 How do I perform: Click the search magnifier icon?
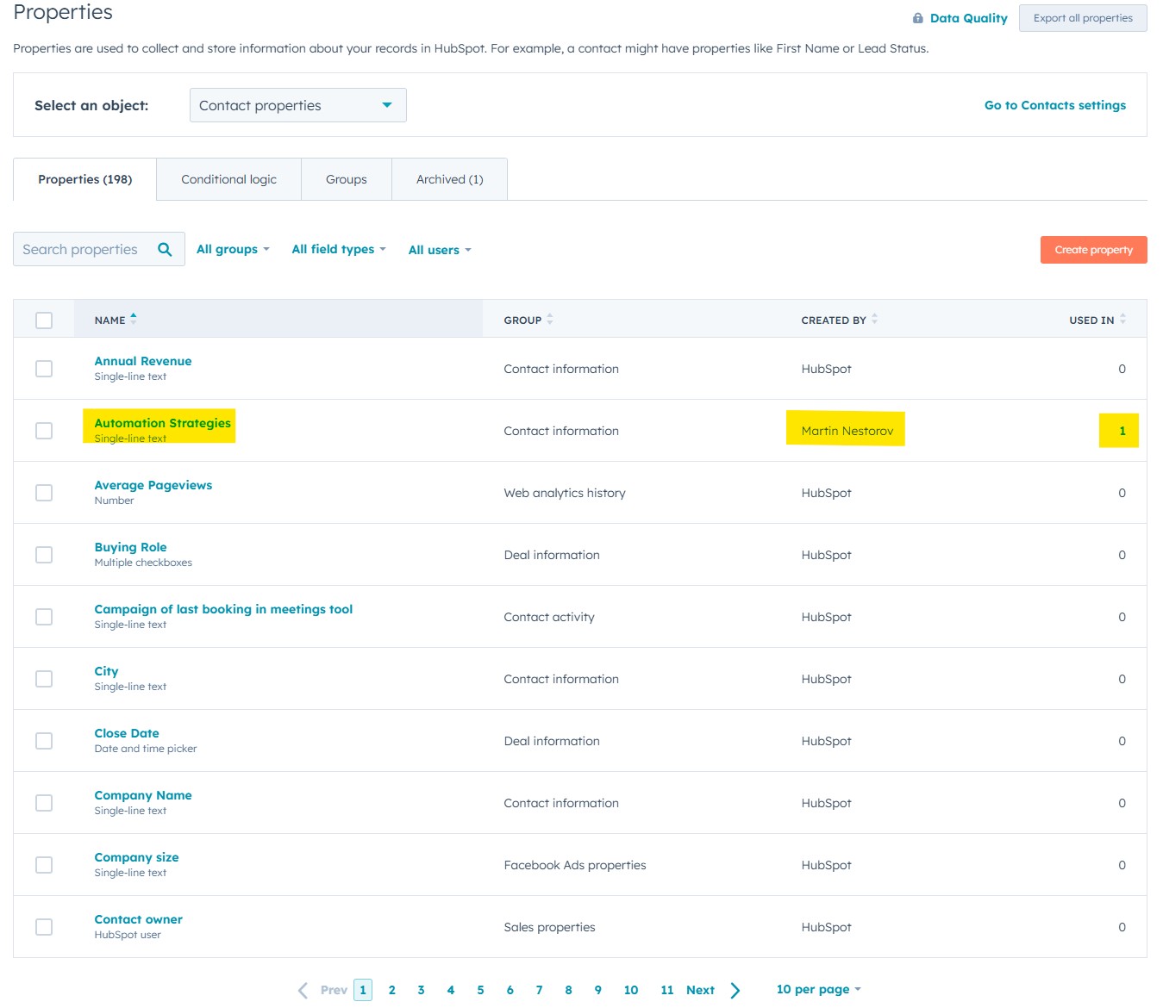click(x=165, y=250)
